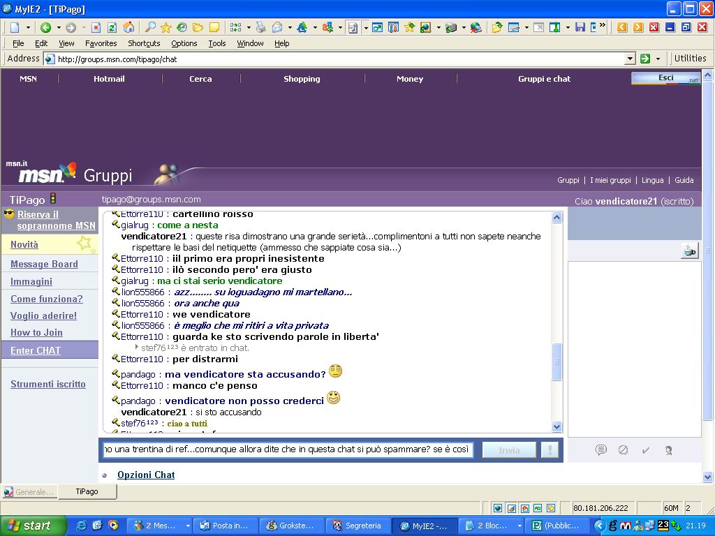Click the brush icon in the status bar
715x536 pixels.
coord(512,508)
